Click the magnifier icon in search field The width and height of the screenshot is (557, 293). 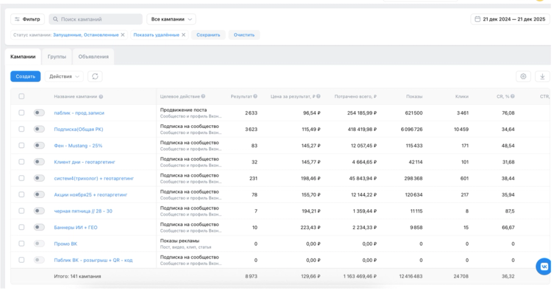55,19
